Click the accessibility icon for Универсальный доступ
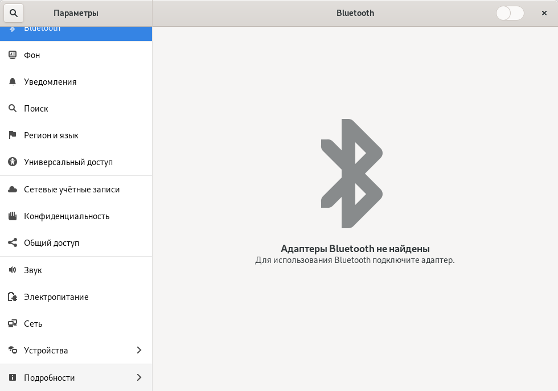 [13, 162]
